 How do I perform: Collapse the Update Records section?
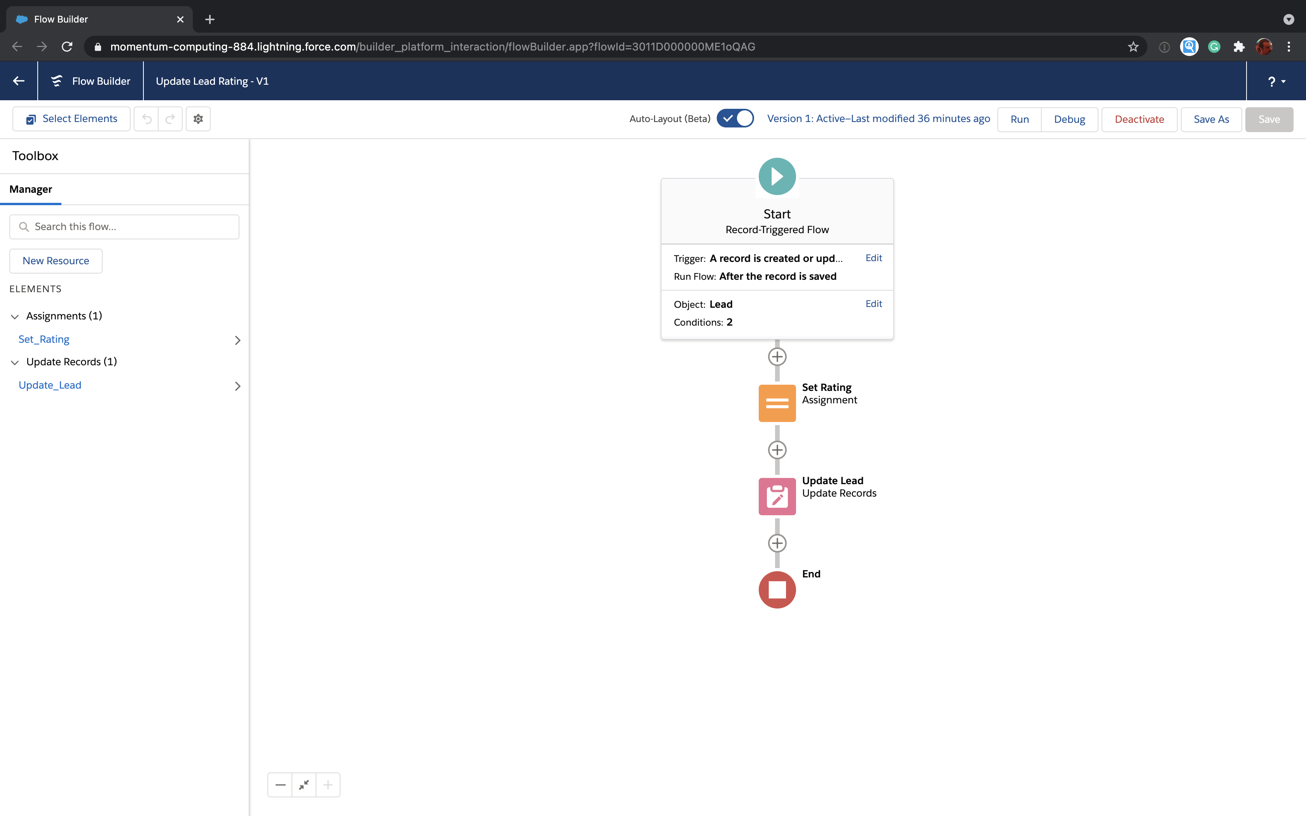click(x=15, y=362)
